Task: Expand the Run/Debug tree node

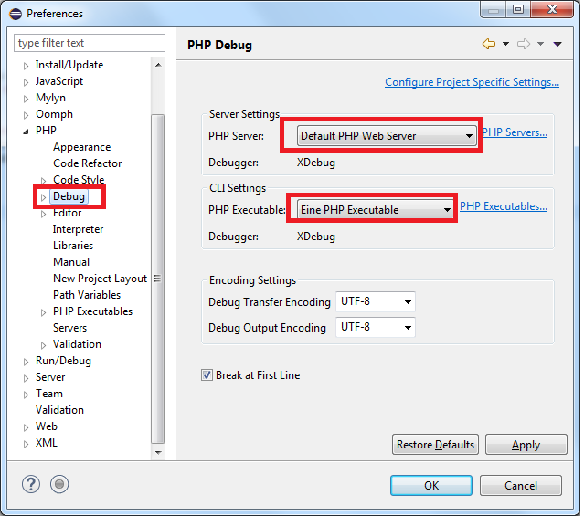Action: [27, 361]
